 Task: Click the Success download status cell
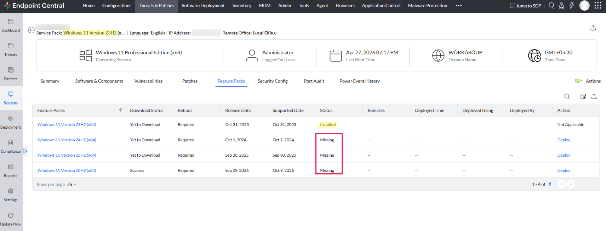click(137, 170)
